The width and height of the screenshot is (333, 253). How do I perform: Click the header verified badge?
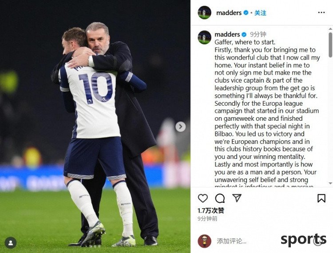click(x=246, y=13)
